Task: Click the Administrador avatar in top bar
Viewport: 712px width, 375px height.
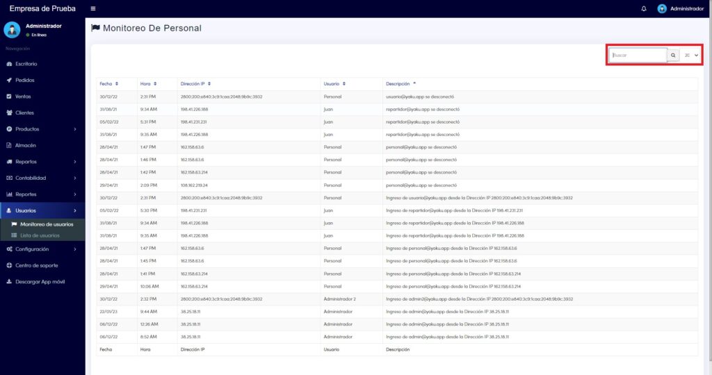Action: click(x=662, y=8)
